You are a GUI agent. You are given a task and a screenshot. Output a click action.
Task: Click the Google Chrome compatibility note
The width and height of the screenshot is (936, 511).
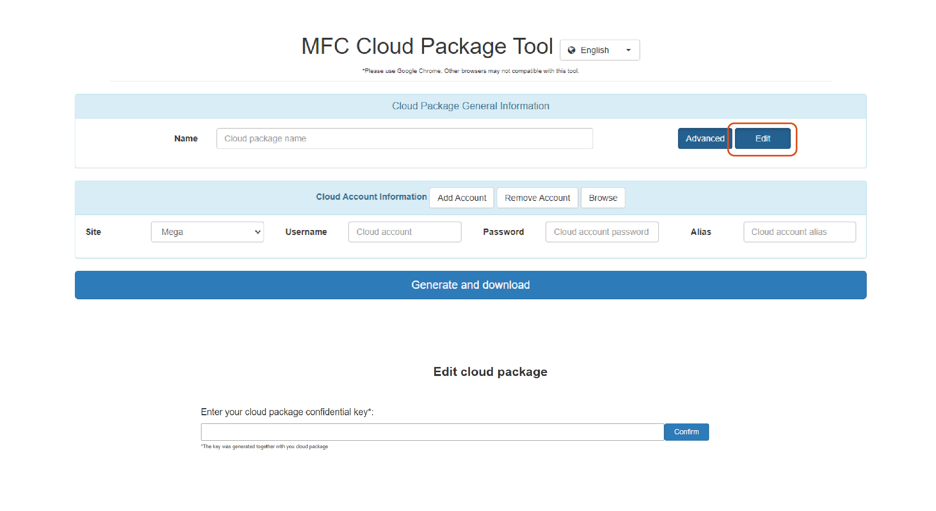pyautogui.click(x=471, y=71)
